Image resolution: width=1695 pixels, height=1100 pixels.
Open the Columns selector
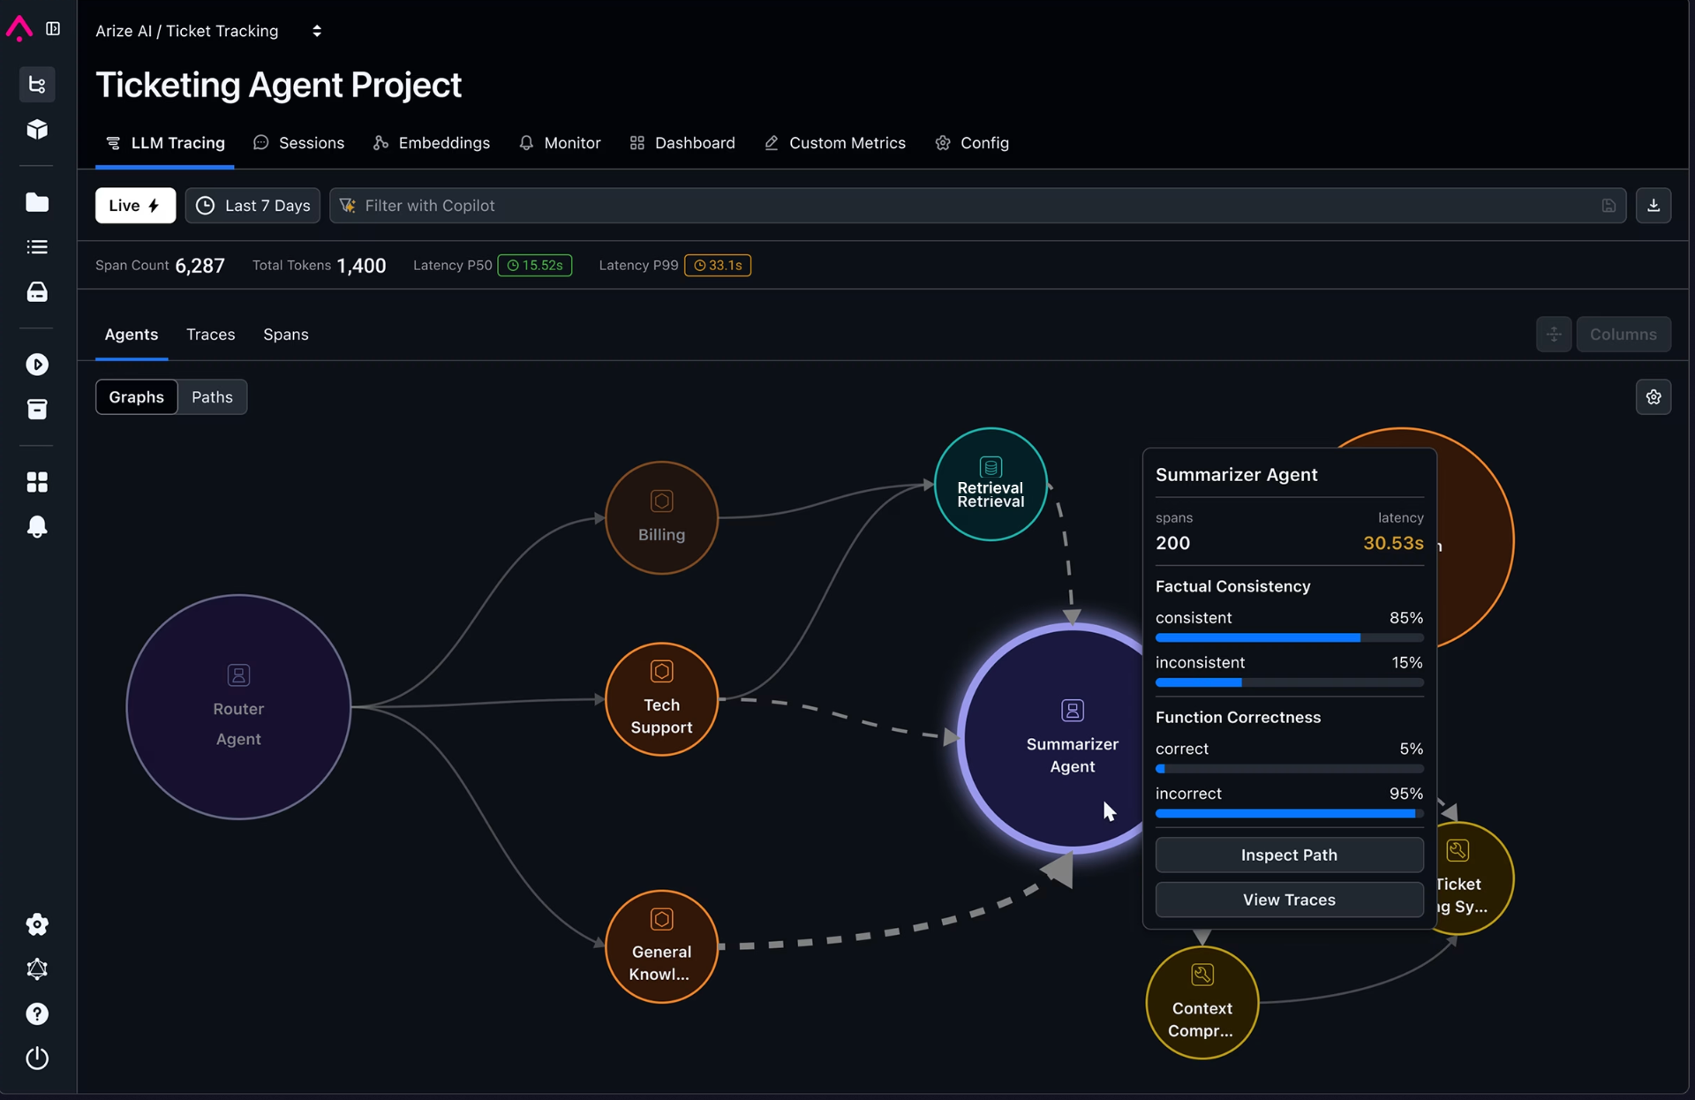1623,335
